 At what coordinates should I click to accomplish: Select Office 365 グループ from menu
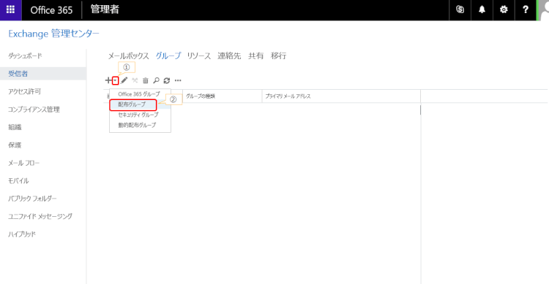tap(140, 94)
